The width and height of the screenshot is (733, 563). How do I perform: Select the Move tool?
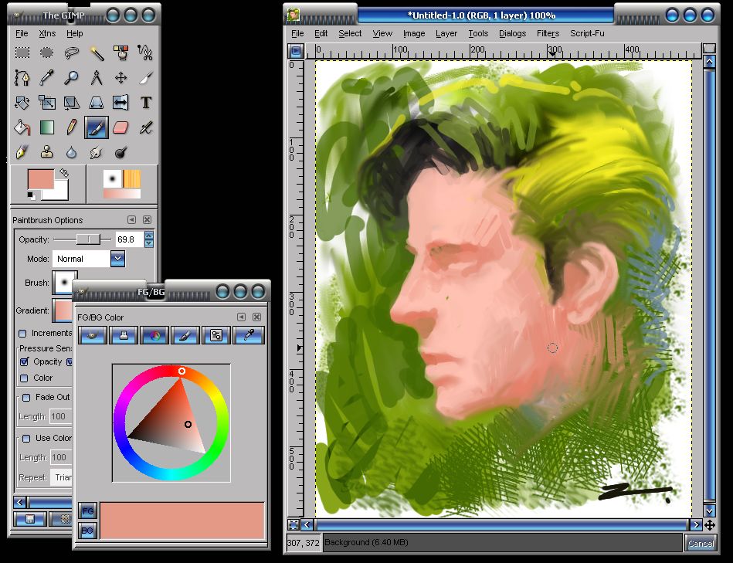(x=121, y=77)
